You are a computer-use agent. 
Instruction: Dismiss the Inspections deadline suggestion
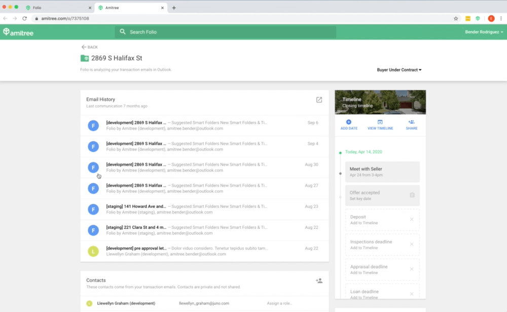[412, 245]
